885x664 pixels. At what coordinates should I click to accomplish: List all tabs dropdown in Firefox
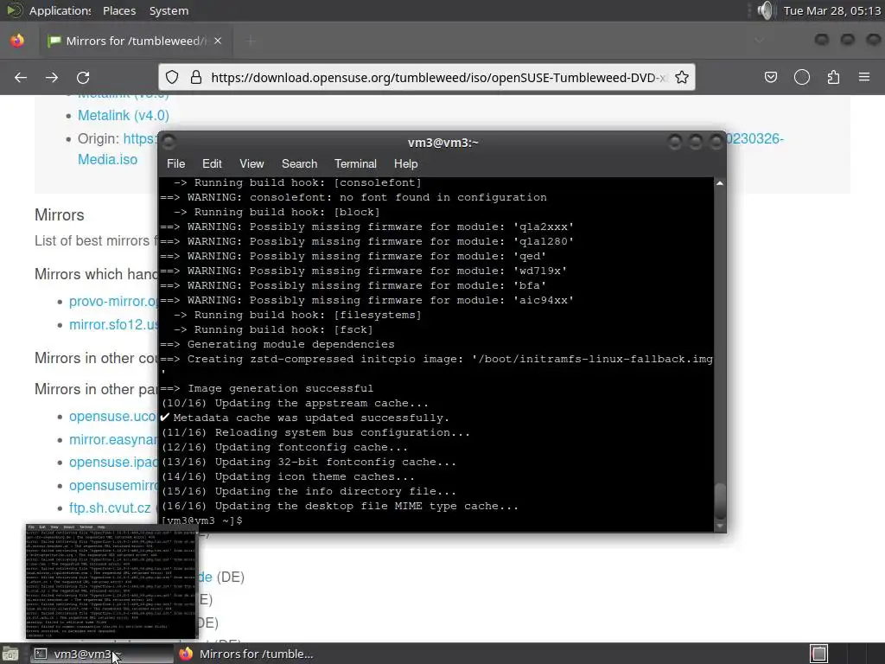point(759,41)
